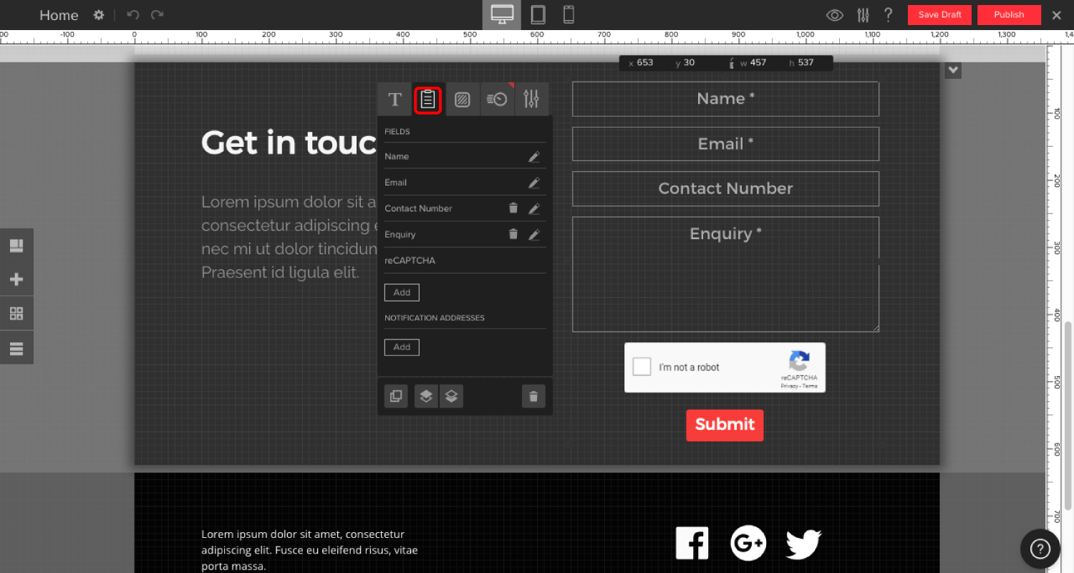Open page settings gear icon
The height and width of the screenshot is (573, 1074).
99,15
